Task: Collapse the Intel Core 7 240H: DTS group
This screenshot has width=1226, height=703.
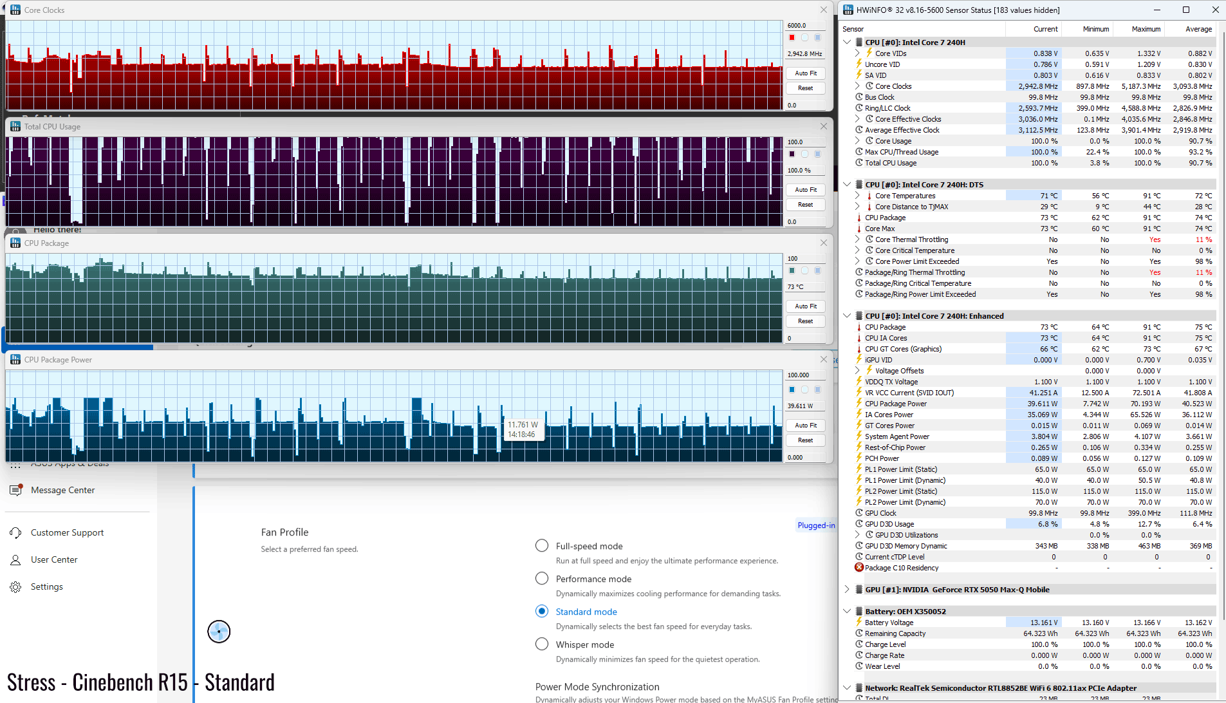Action: pyautogui.click(x=847, y=184)
